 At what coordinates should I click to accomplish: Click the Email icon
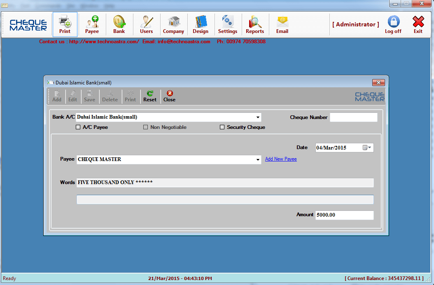[282, 25]
